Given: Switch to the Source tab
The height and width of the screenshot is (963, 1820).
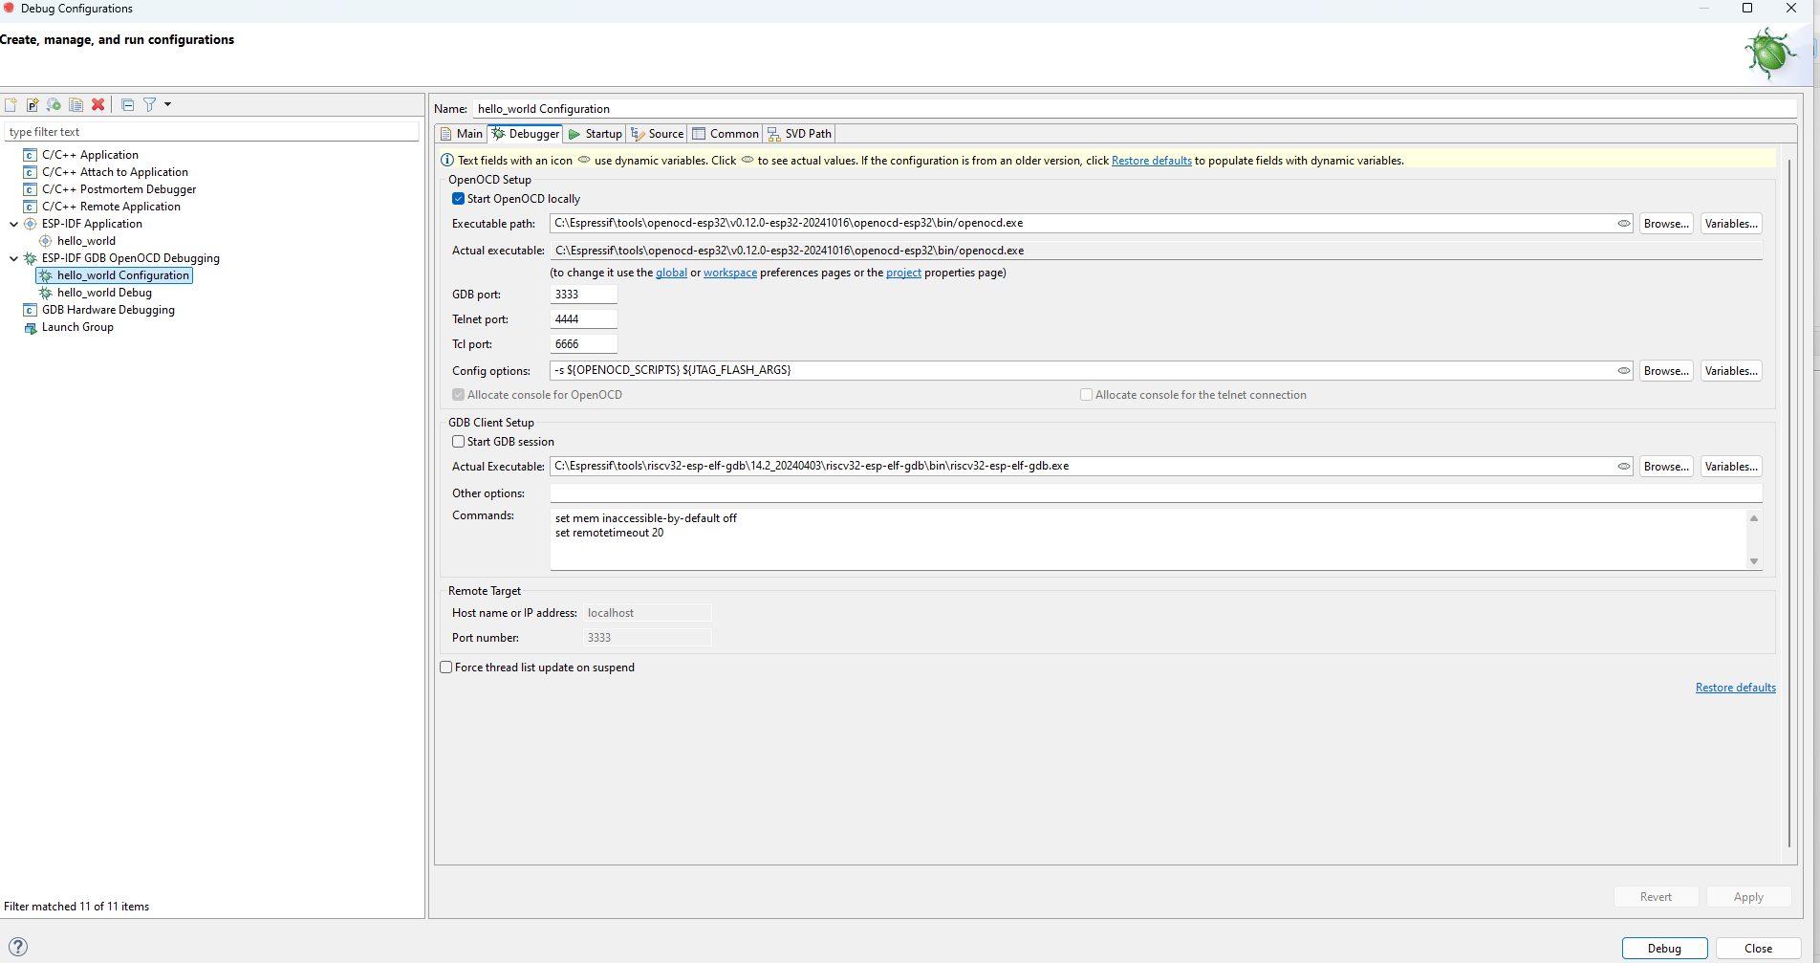Looking at the screenshot, I should click(x=657, y=134).
